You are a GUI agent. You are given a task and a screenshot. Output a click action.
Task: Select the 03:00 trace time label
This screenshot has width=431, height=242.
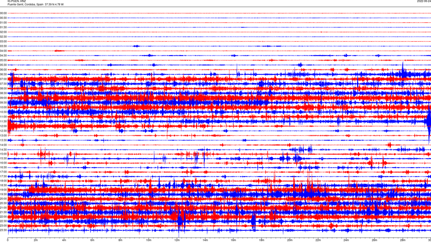(x=3, y=41)
